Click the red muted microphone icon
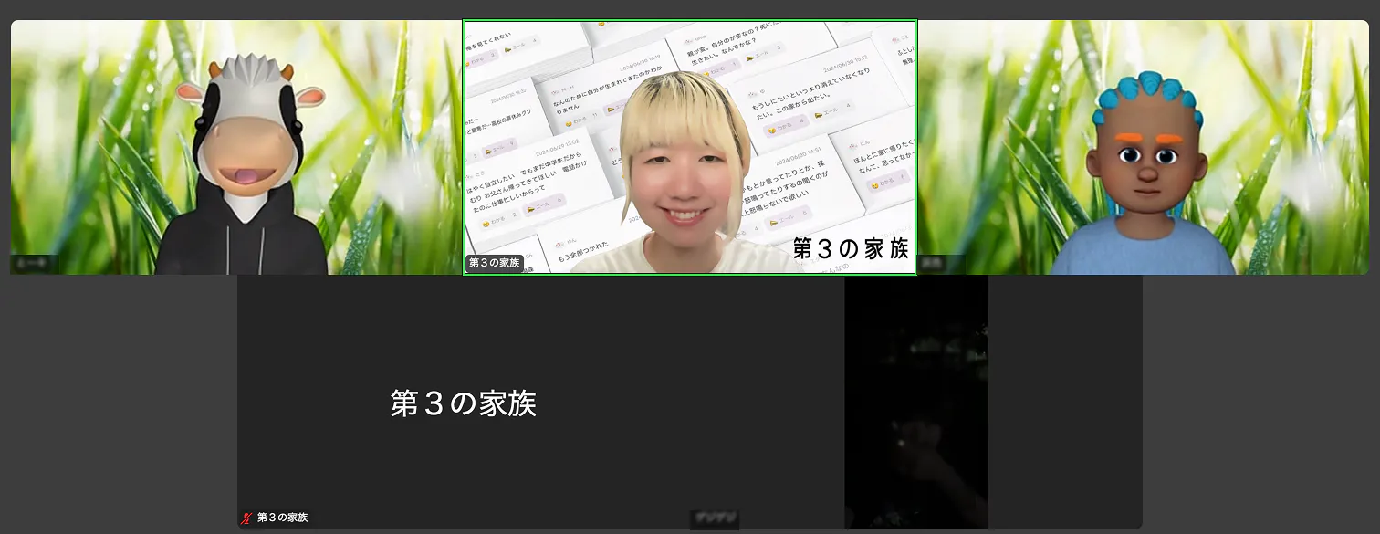Image resolution: width=1380 pixels, height=534 pixels. pos(246,518)
